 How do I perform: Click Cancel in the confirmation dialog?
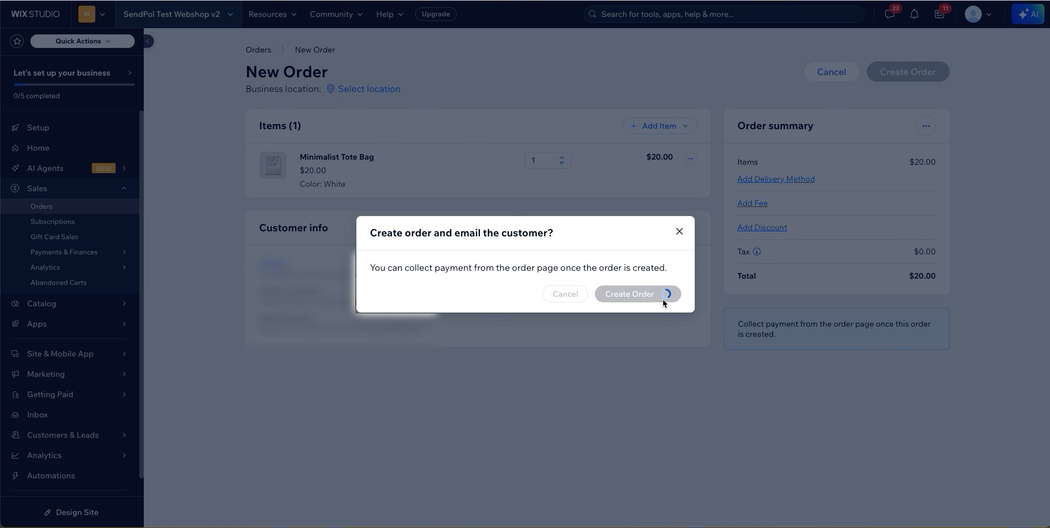pyautogui.click(x=565, y=294)
